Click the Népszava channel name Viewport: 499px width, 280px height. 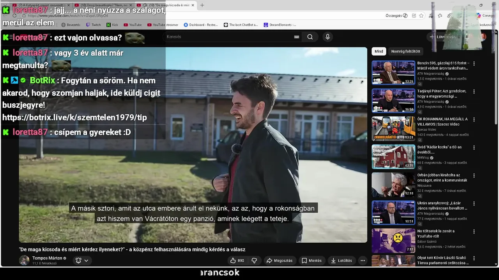pos(424,185)
